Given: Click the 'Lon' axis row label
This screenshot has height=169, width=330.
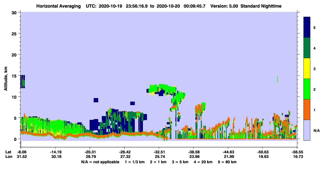Looking at the screenshot, I should tap(9, 157).
